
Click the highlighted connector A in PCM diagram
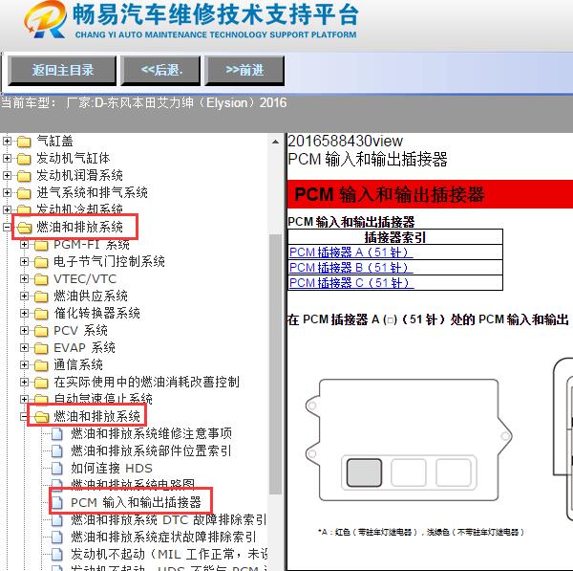364,472
